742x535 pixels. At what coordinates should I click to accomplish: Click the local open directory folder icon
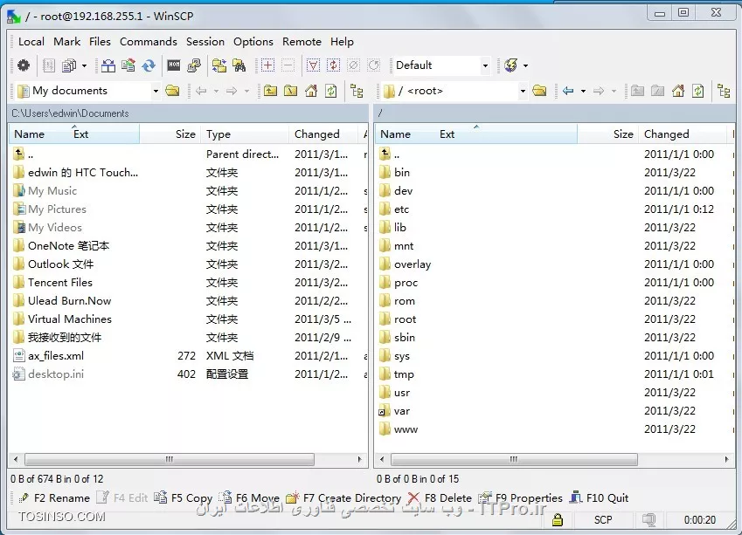coord(172,91)
